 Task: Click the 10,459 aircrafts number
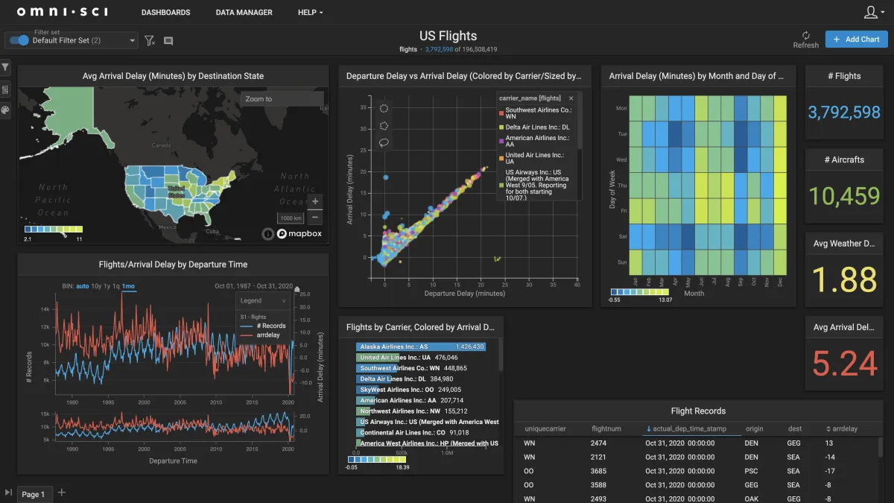tap(844, 196)
